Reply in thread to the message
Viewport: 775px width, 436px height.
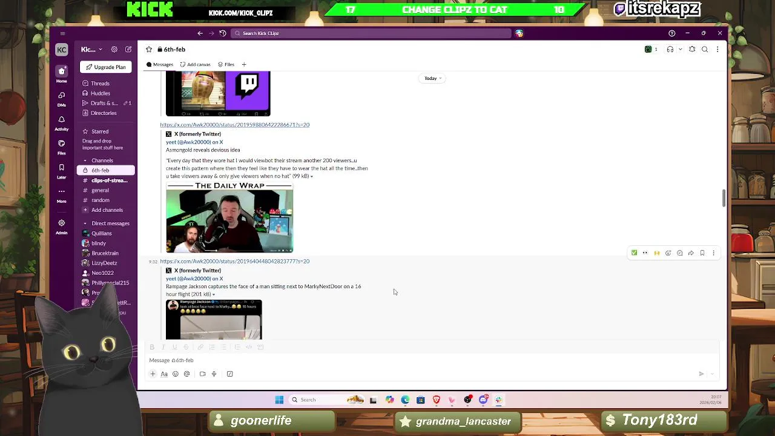click(x=679, y=253)
